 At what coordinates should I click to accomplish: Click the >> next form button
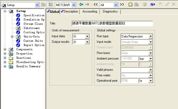[122, 5]
